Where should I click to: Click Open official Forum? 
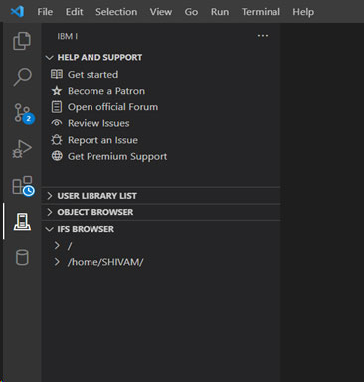112,107
